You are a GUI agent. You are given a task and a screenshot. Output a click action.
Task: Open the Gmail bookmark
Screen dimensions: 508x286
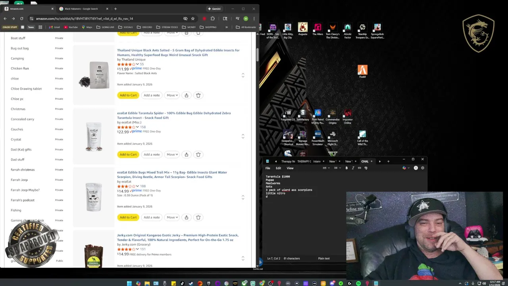pyautogui.click(x=54, y=27)
